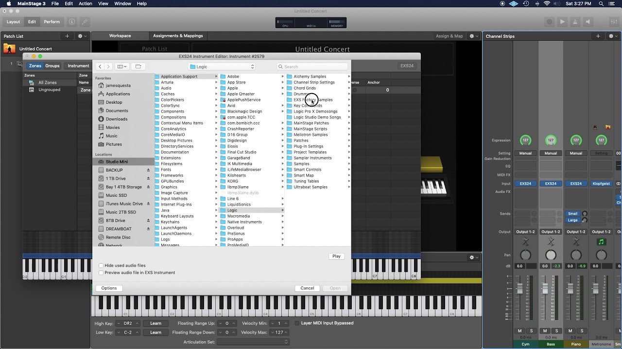
Task: Select the Untitled Concert folder icon
Action: 9,48
